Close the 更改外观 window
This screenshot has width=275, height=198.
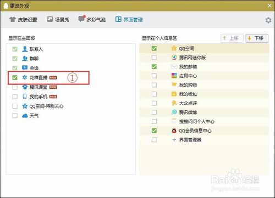point(269,5)
